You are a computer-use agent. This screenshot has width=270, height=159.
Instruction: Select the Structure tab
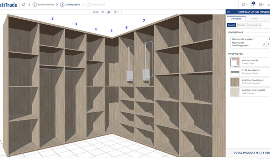(236, 19)
